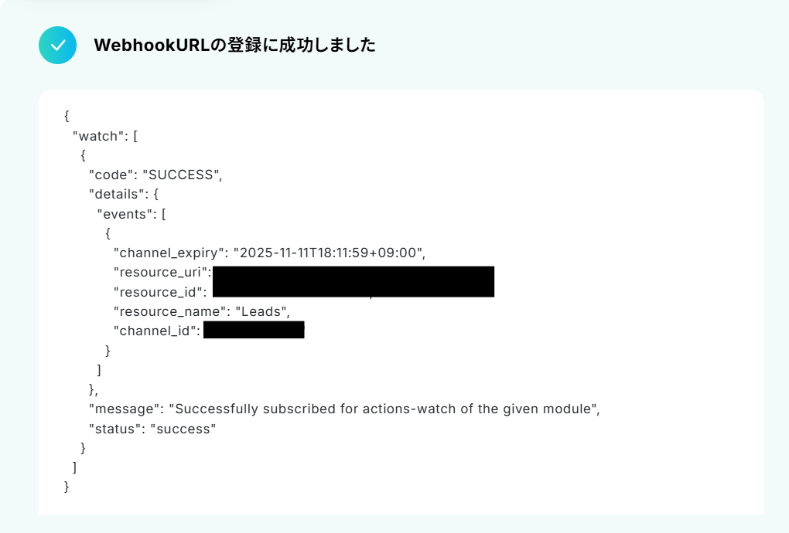Image resolution: width=789 pixels, height=533 pixels.
Task: Select the "code": "SUCCESS" line
Action: coord(155,175)
